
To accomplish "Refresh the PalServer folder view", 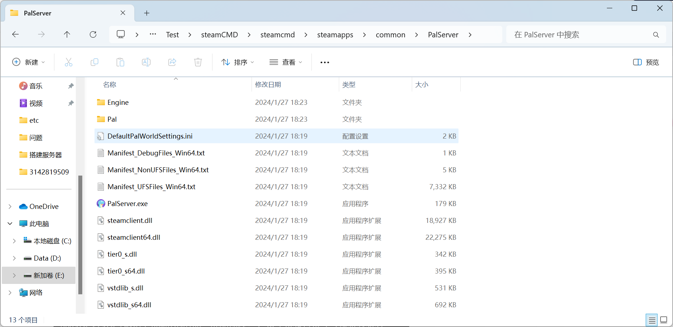I will coord(93,34).
